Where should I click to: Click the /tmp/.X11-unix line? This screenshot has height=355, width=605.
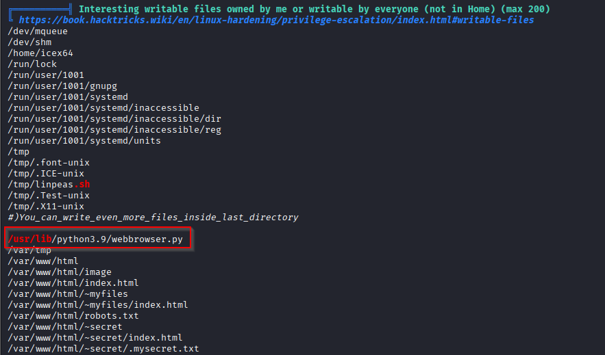[x=46, y=207]
